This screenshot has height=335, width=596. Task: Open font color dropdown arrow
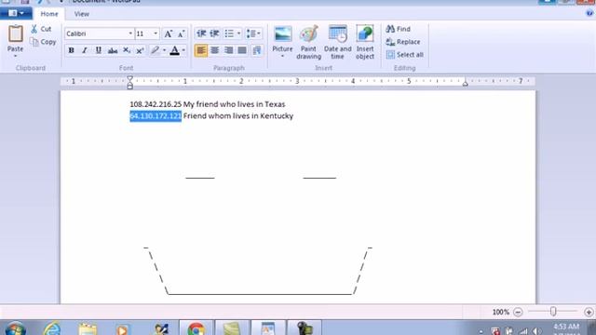click(183, 50)
